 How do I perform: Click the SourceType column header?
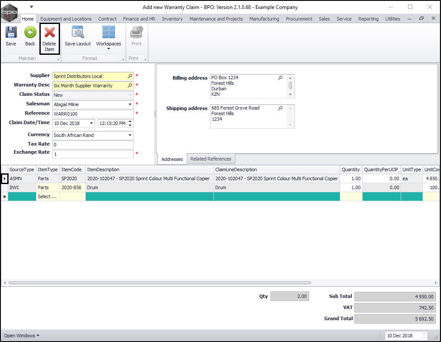(22, 170)
